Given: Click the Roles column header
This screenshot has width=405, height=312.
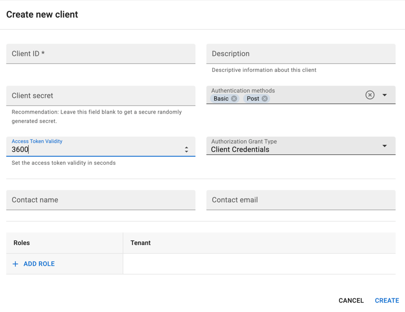Looking at the screenshot, I should pos(22,243).
